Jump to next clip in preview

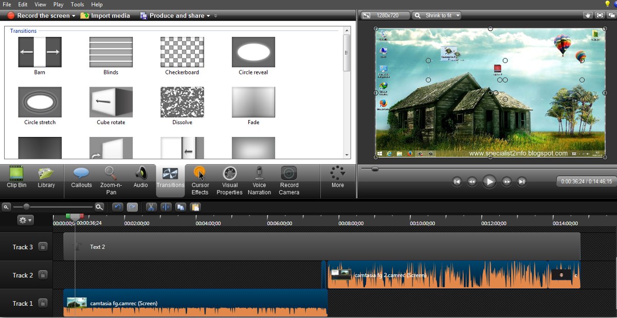(522, 181)
